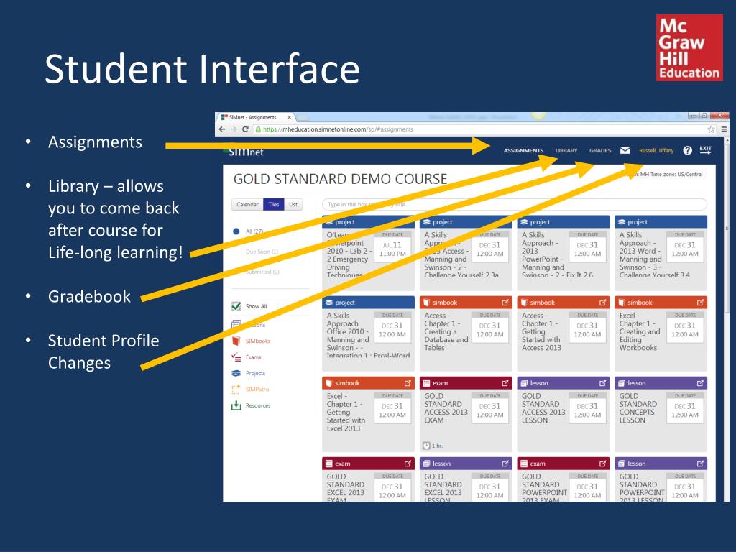The height and width of the screenshot is (552, 736).
Task: Open Excel Chapter 1 Getting Started launch icon
Action: point(408,383)
